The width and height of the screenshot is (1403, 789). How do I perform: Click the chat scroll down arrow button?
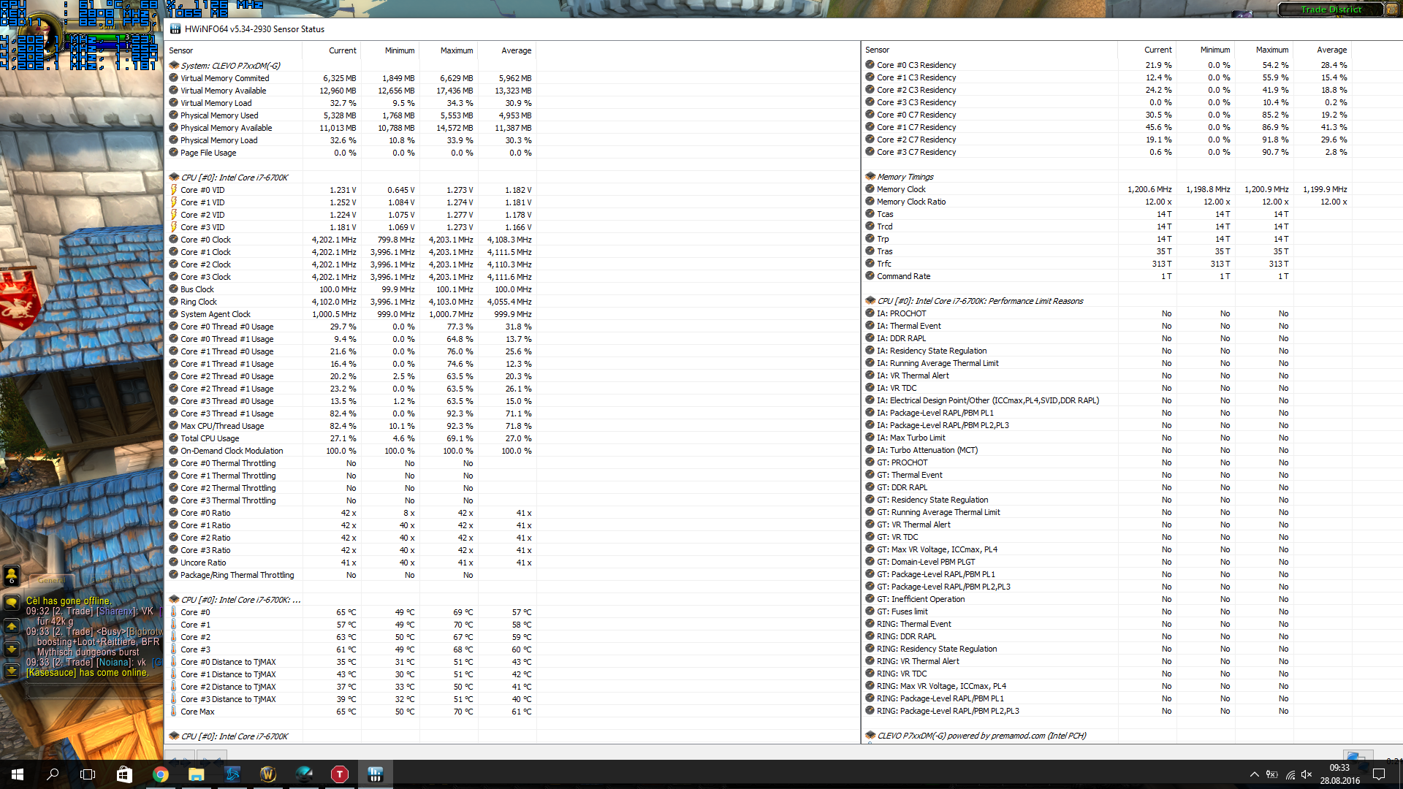click(x=12, y=649)
